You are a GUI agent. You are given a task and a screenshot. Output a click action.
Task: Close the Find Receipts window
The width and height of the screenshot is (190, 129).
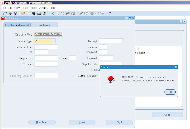point(133,18)
